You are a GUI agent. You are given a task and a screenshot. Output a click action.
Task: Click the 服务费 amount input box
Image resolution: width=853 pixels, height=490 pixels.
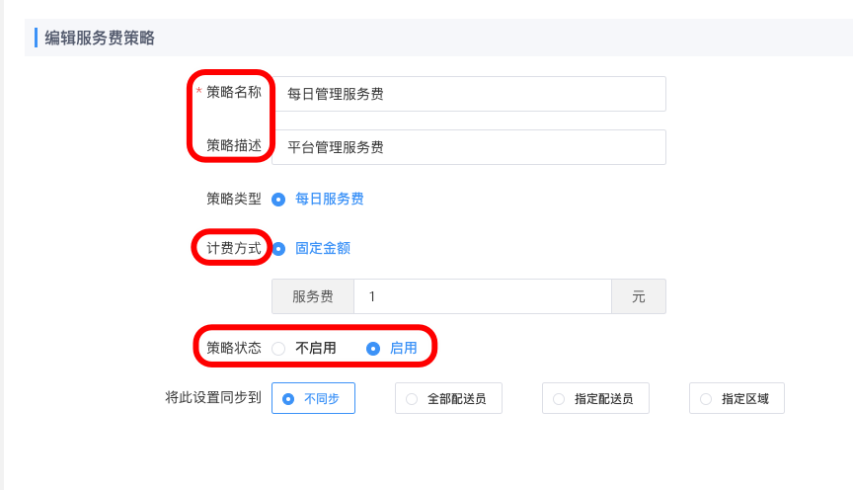pos(483,296)
